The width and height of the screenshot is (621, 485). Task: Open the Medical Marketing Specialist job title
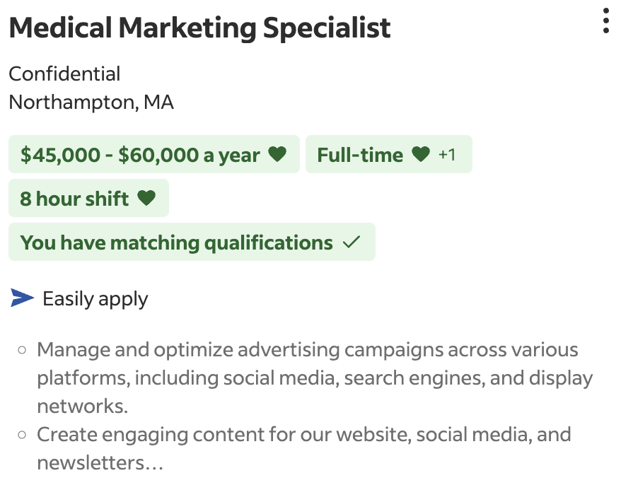point(199,27)
